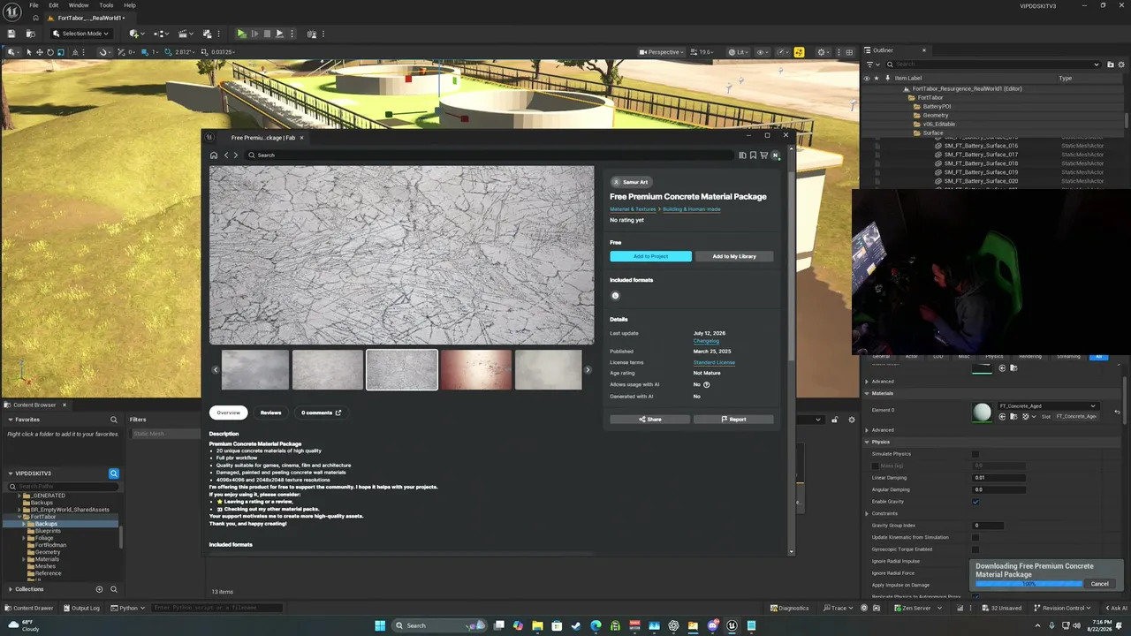Uncheck Enable Gravity checkbox
This screenshot has width=1131, height=636.
click(975, 502)
